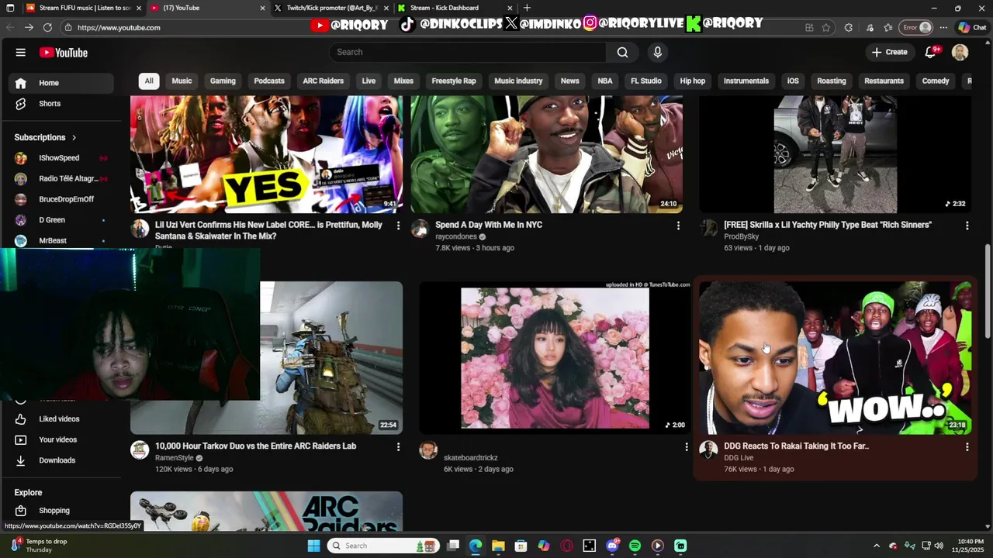The width and height of the screenshot is (993, 558).
Task: Go forward in the browser
Action: [28, 27]
